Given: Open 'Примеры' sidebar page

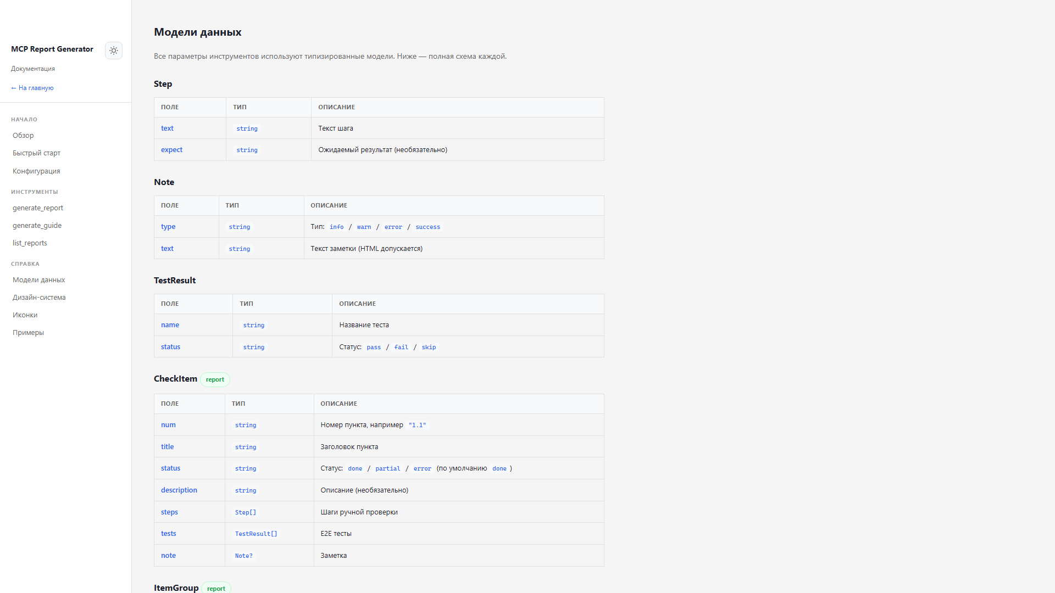Looking at the screenshot, I should 28,333.
